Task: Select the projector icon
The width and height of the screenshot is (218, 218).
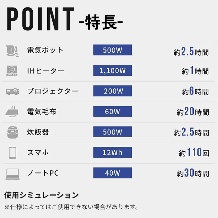Action: pyautogui.click(x=12, y=92)
